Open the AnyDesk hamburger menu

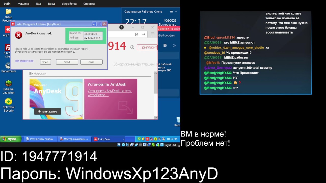coord(153,34)
